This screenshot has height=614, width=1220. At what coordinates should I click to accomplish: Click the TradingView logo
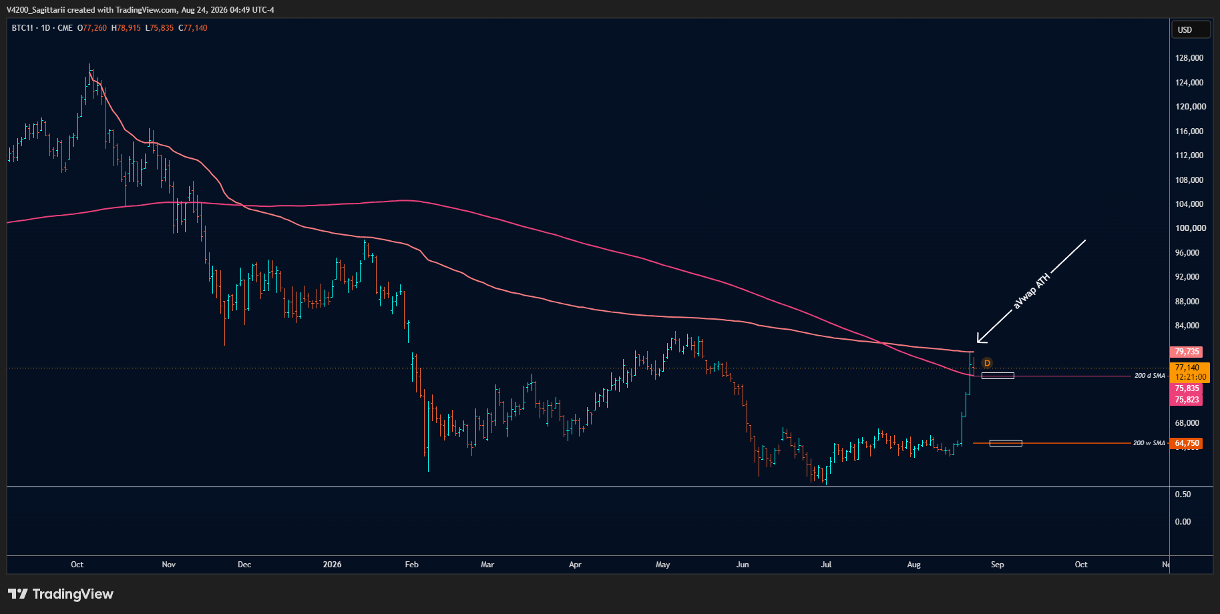click(x=61, y=594)
